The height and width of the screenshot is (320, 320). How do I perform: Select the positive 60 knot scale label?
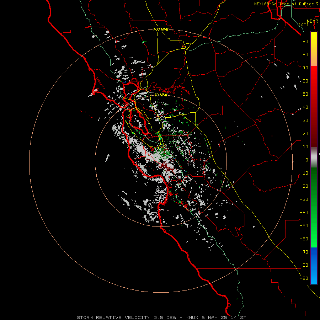305,81
